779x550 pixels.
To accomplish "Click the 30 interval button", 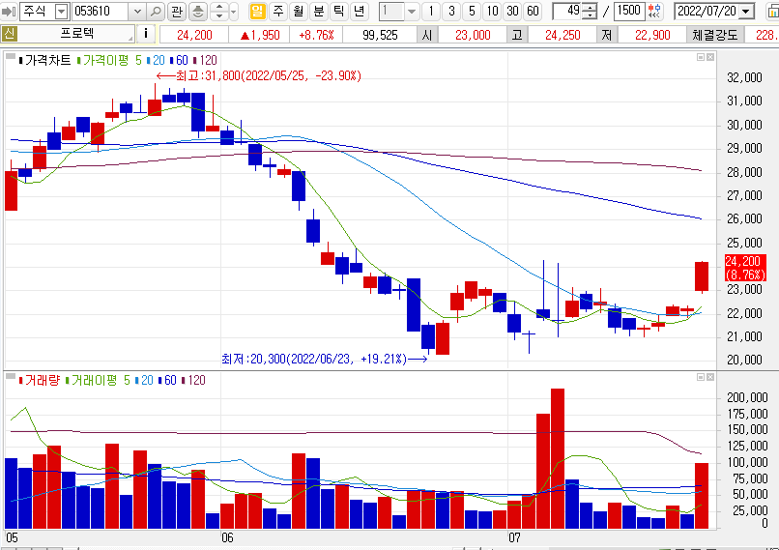I will 512,11.
